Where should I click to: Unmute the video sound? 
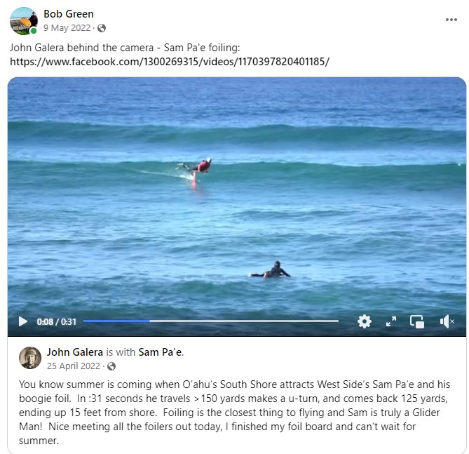click(447, 321)
